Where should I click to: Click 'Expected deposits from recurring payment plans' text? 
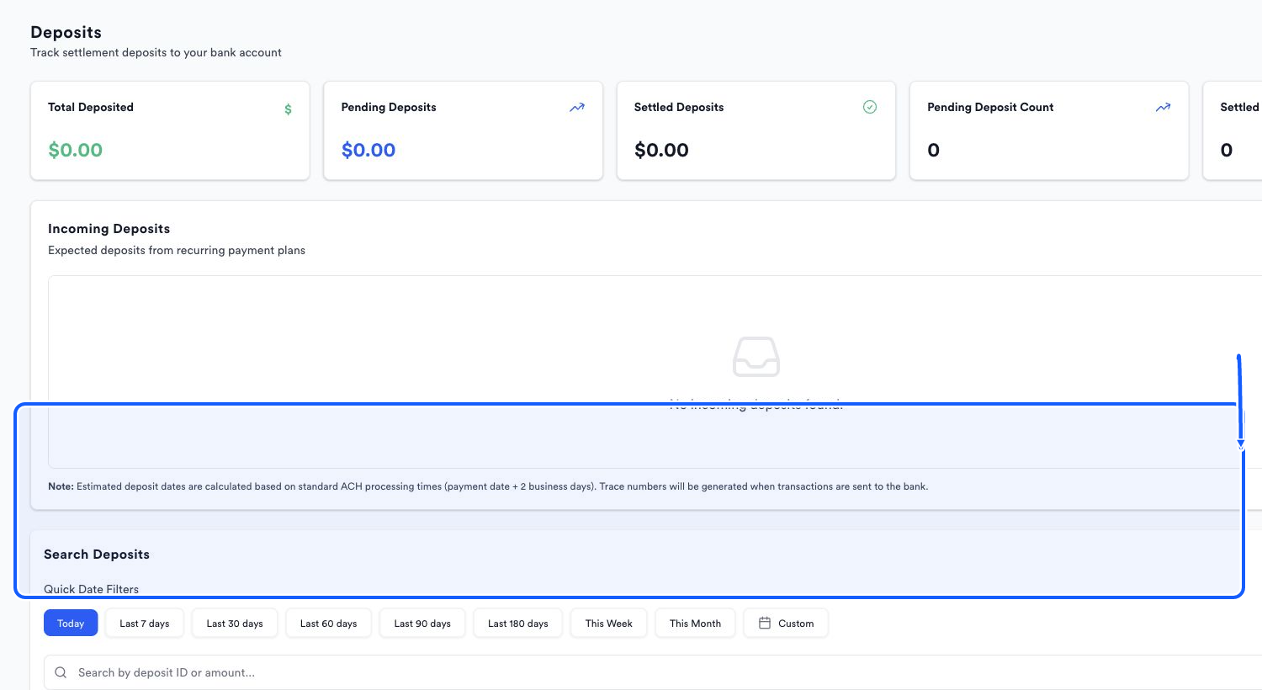point(177,250)
